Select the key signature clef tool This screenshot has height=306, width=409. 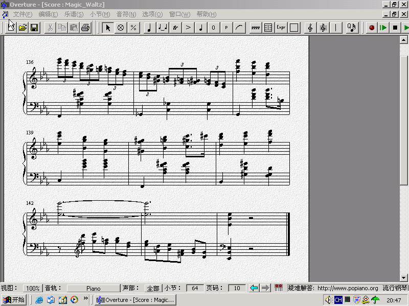(x=323, y=28)
